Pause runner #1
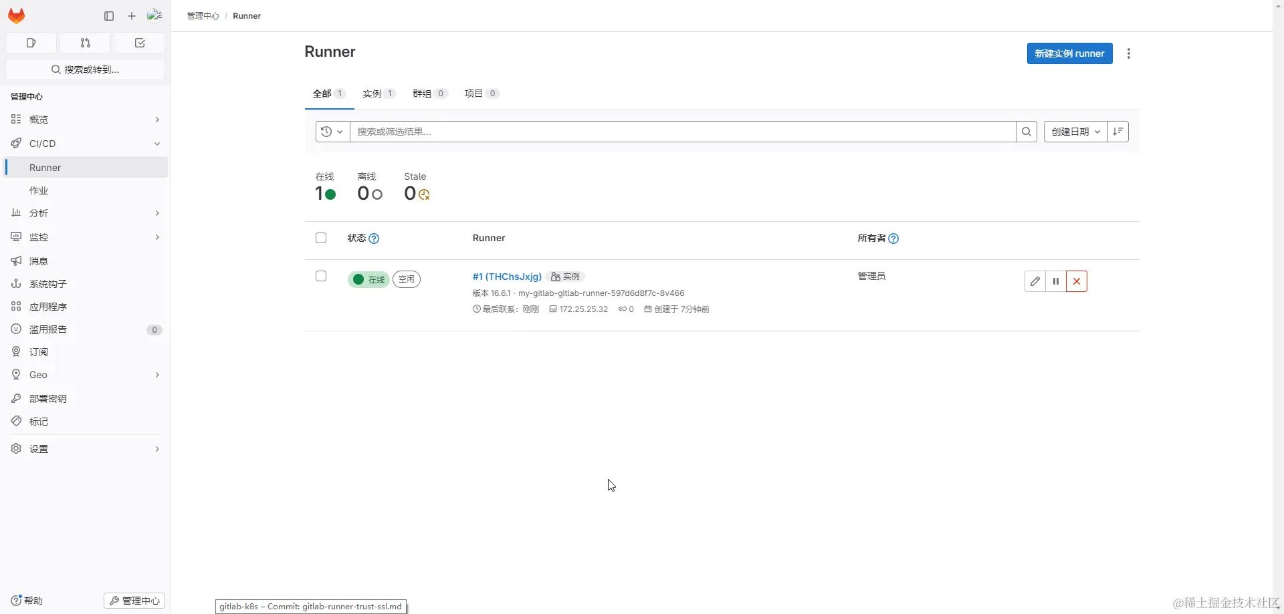The width and height of the screenshot is (1284, 614). tap(1056, 281)
